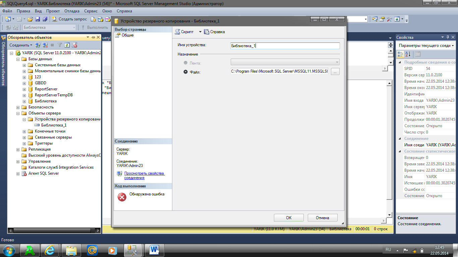Click the Обнаружена ошибка error icon

[x=122, y=197]
